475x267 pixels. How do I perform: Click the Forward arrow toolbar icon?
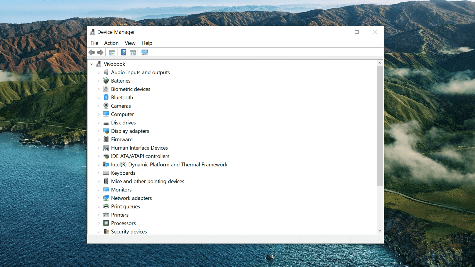coord(100,52)
